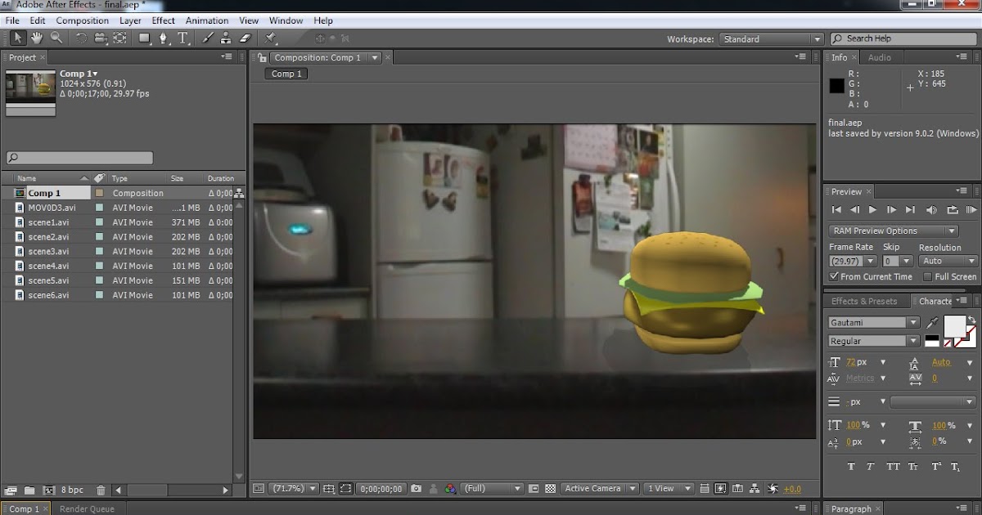Open the grid and guide options icon
The height and width of the screenshot is (515, 982).
[329, 489]
